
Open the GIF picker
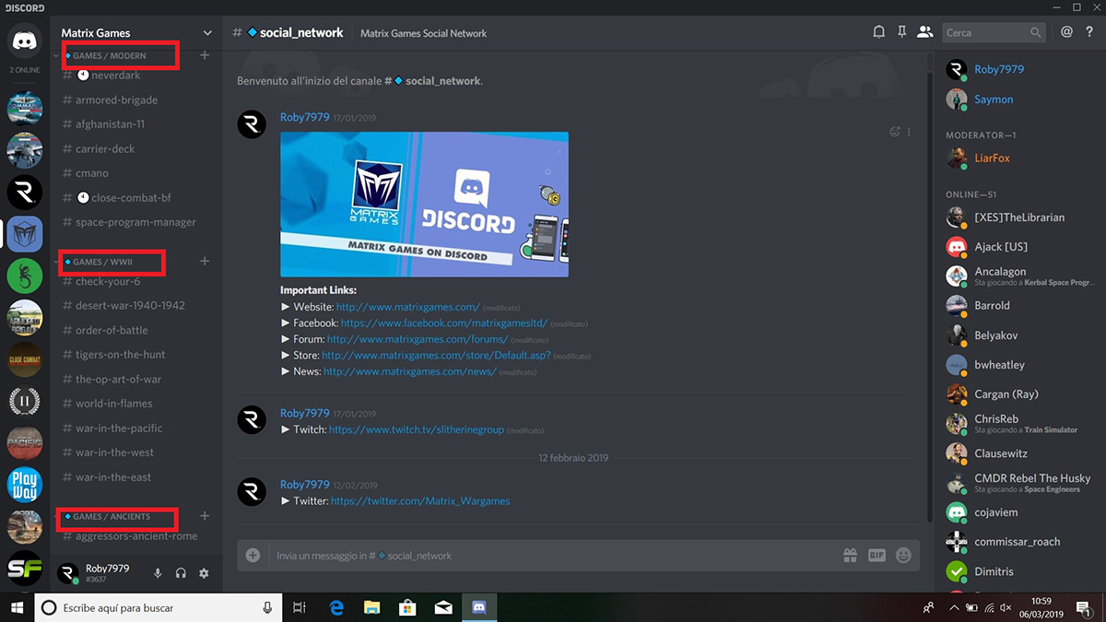click(877, 556)
